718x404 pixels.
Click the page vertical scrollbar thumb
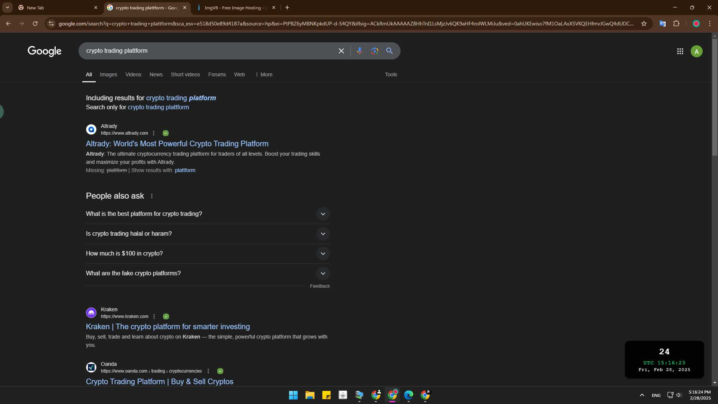click(x=715, y=97)
